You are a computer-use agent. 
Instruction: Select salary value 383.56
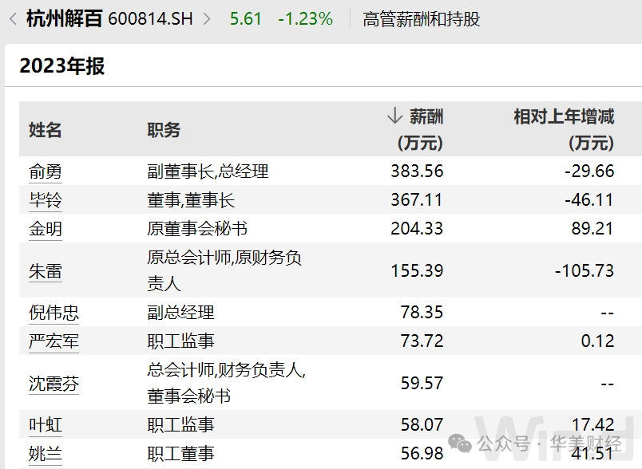point(417,171)
